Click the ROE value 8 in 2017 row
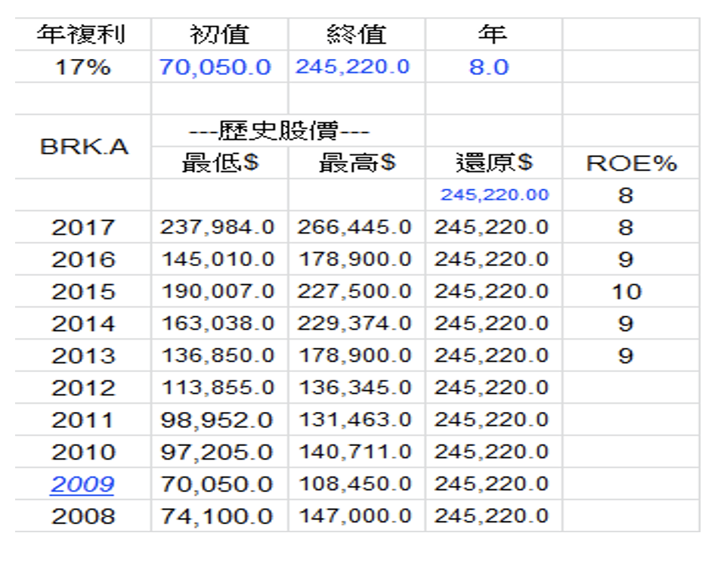 tap(626, 228)
